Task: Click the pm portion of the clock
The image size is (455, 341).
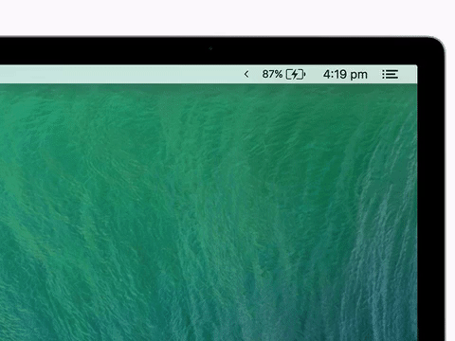Action: coord(359,76)
